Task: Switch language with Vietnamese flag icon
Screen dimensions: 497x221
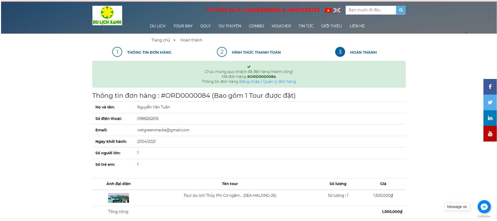Action: coord(328,10)
